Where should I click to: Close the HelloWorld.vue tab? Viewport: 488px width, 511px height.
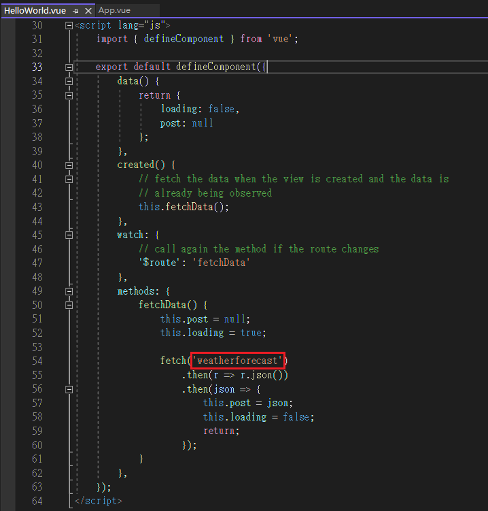(x=88, y=11)
